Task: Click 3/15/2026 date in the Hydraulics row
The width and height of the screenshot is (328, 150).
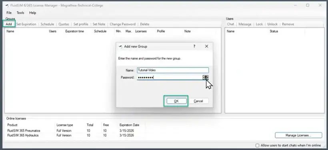Action: [127, 135]
